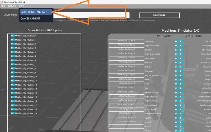The image size is (211, 132).
Task: Toggle ModBus_Dig_Output_4 switch in Driver Outputs list
Action: pos(13,52)
